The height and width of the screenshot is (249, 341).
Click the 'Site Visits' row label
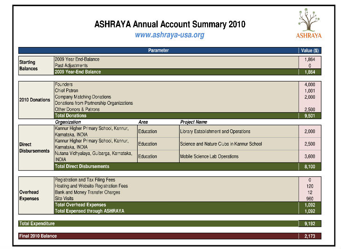point(64,198)
